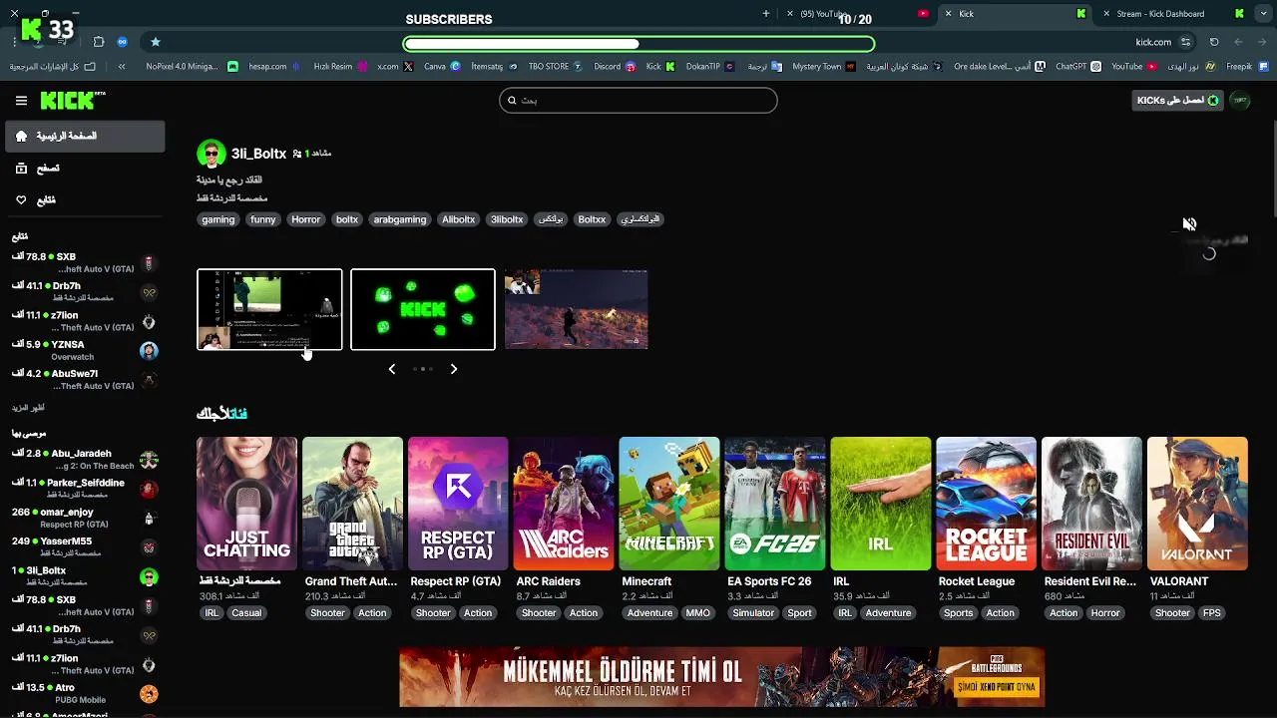The height and width of the screenshot is (718, 1277).
Task: Open 3li_Boltx streamer avatar
Action: 211,154
